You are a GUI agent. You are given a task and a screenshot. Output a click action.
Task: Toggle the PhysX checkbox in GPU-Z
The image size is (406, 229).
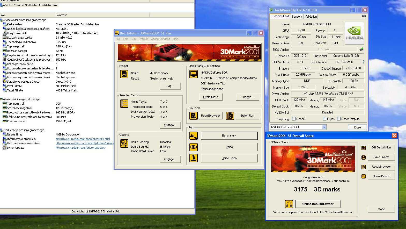pyautogui.click(x=324, y=119)
